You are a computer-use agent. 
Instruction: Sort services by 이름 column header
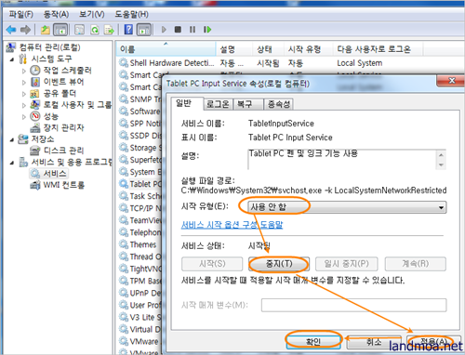coord(166,49)
